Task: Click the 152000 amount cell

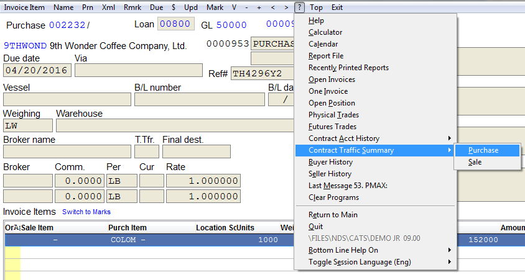Action: pos(483,240)
